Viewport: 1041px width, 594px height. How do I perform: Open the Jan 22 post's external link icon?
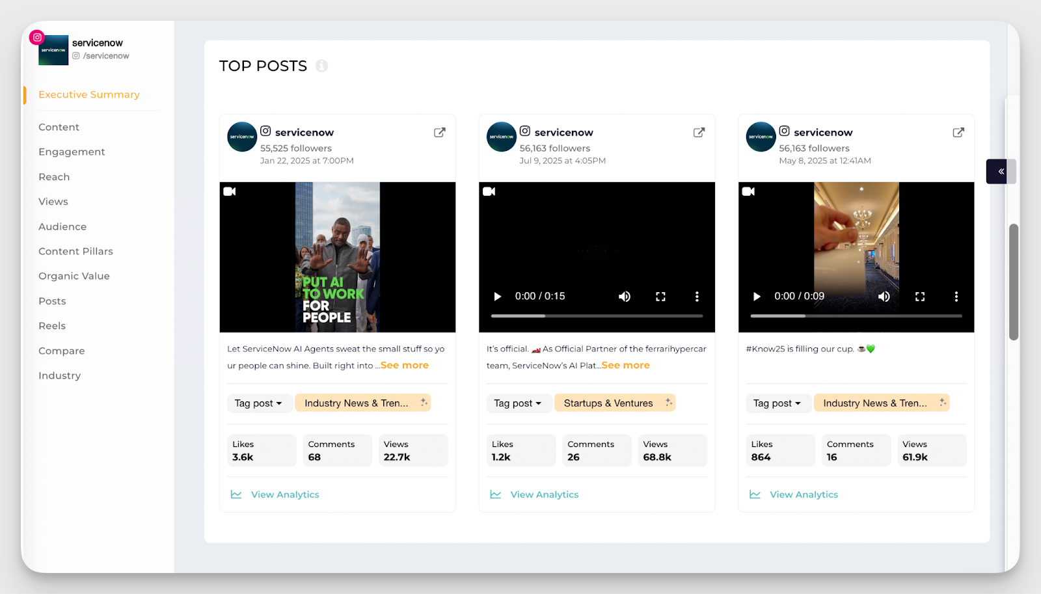440,133
